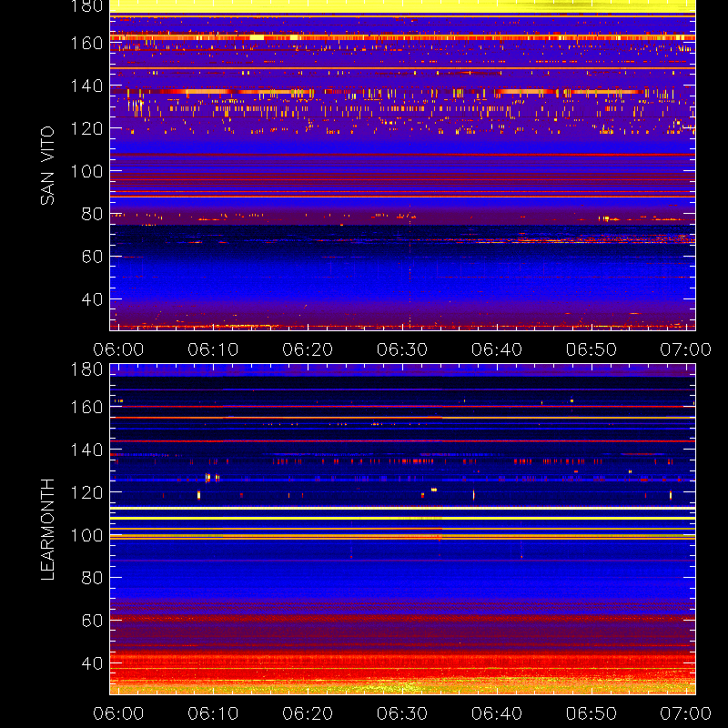This screenshot has height=728, width=728.
Task: Click the 06:50 time label below San Vito plot
Action: (591, 349)
